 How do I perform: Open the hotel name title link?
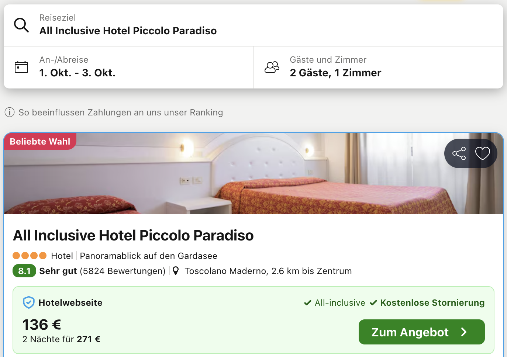pos(133,235)
